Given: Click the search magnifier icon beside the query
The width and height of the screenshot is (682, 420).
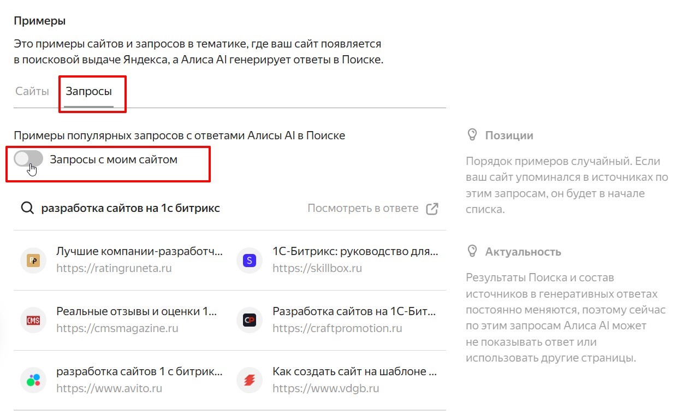Looking at the screenshot, I should point(27,208).
